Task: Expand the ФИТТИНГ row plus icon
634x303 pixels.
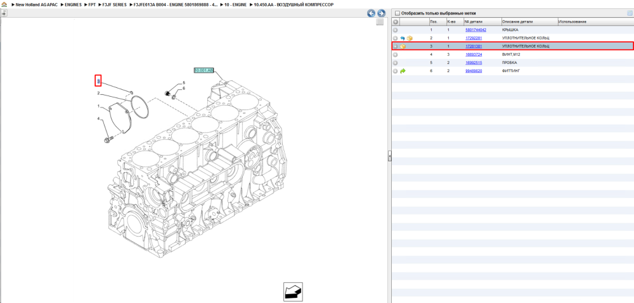Action: click(x=396, y=71)
